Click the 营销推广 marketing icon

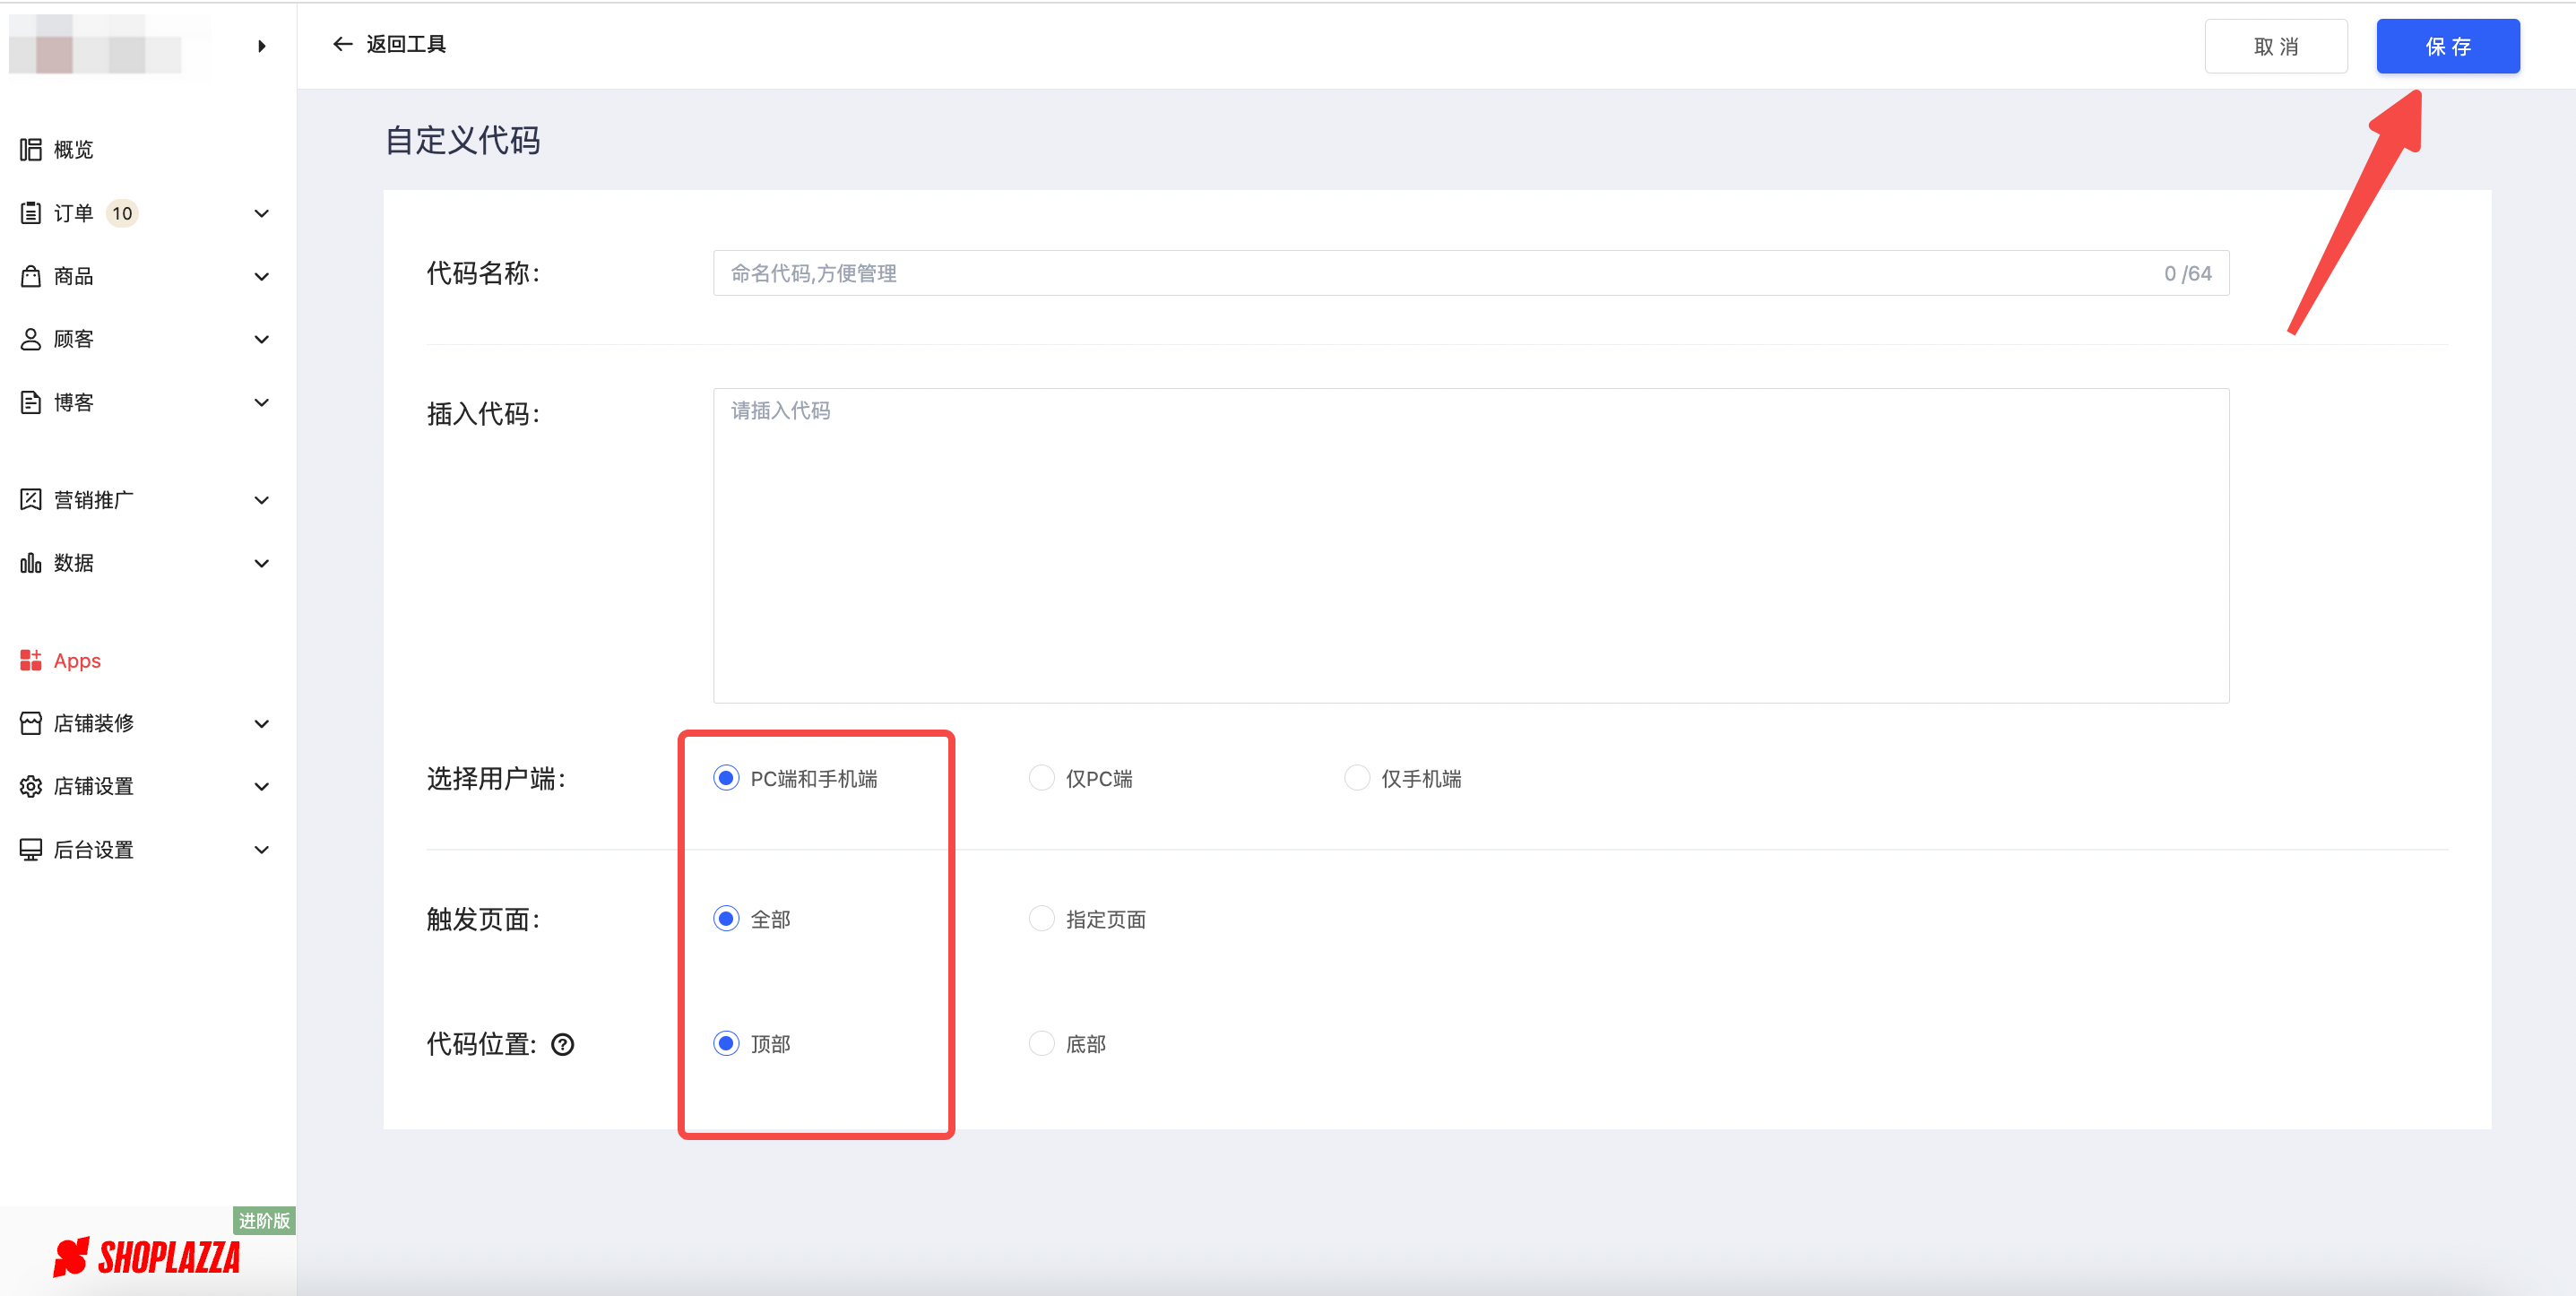[x=31, y=499]
